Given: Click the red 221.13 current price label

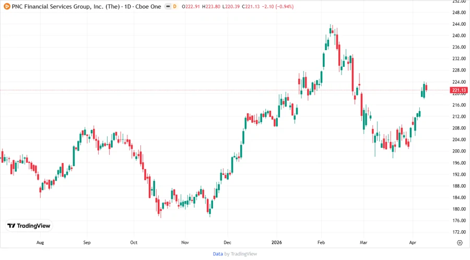Looking at the screenshot, I should pyautogui.click(x=459, y=90).
